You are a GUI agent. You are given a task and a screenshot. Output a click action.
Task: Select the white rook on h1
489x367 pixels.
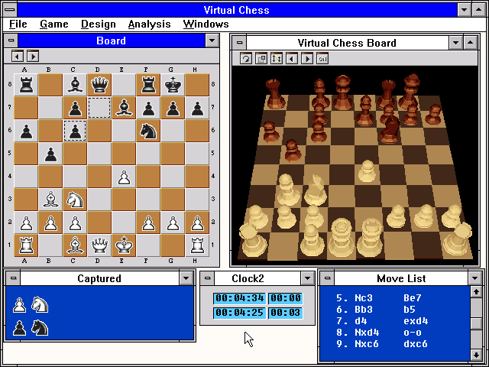[x=197, y=245]
